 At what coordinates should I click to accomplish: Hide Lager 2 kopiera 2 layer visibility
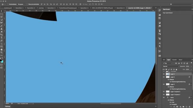(x=164, y=94)
